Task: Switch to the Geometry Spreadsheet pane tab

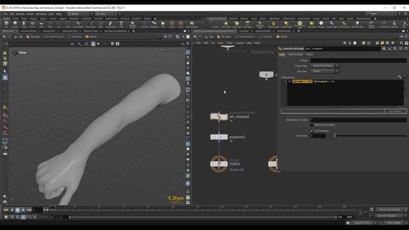Action: click(x=115, y=31)
